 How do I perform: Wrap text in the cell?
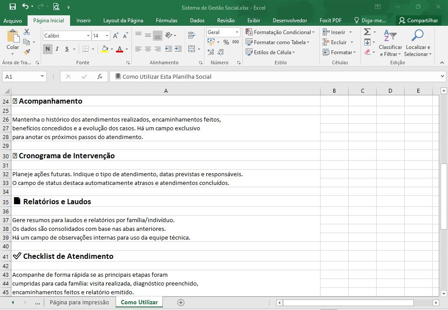192,35
